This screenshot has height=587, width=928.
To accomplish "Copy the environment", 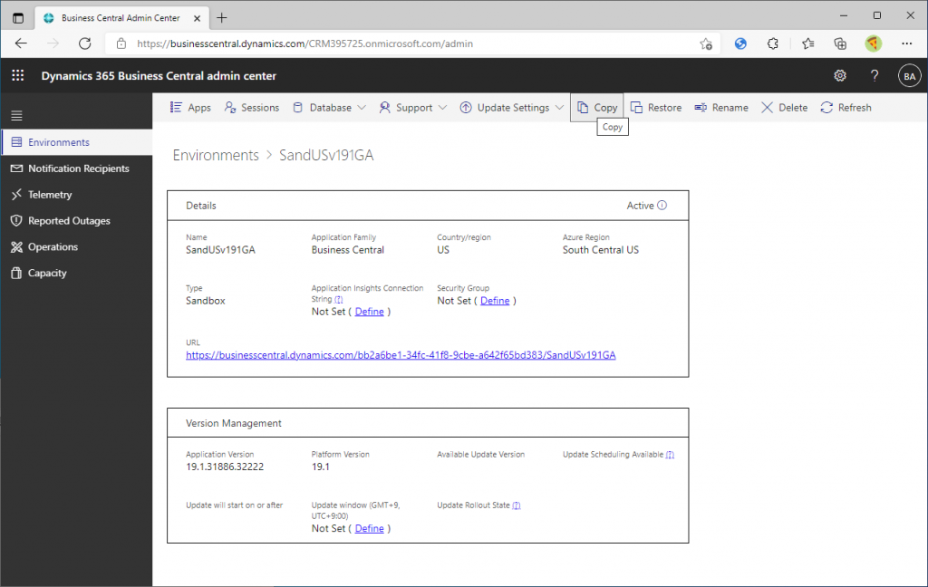I will (x=597, y=108).
